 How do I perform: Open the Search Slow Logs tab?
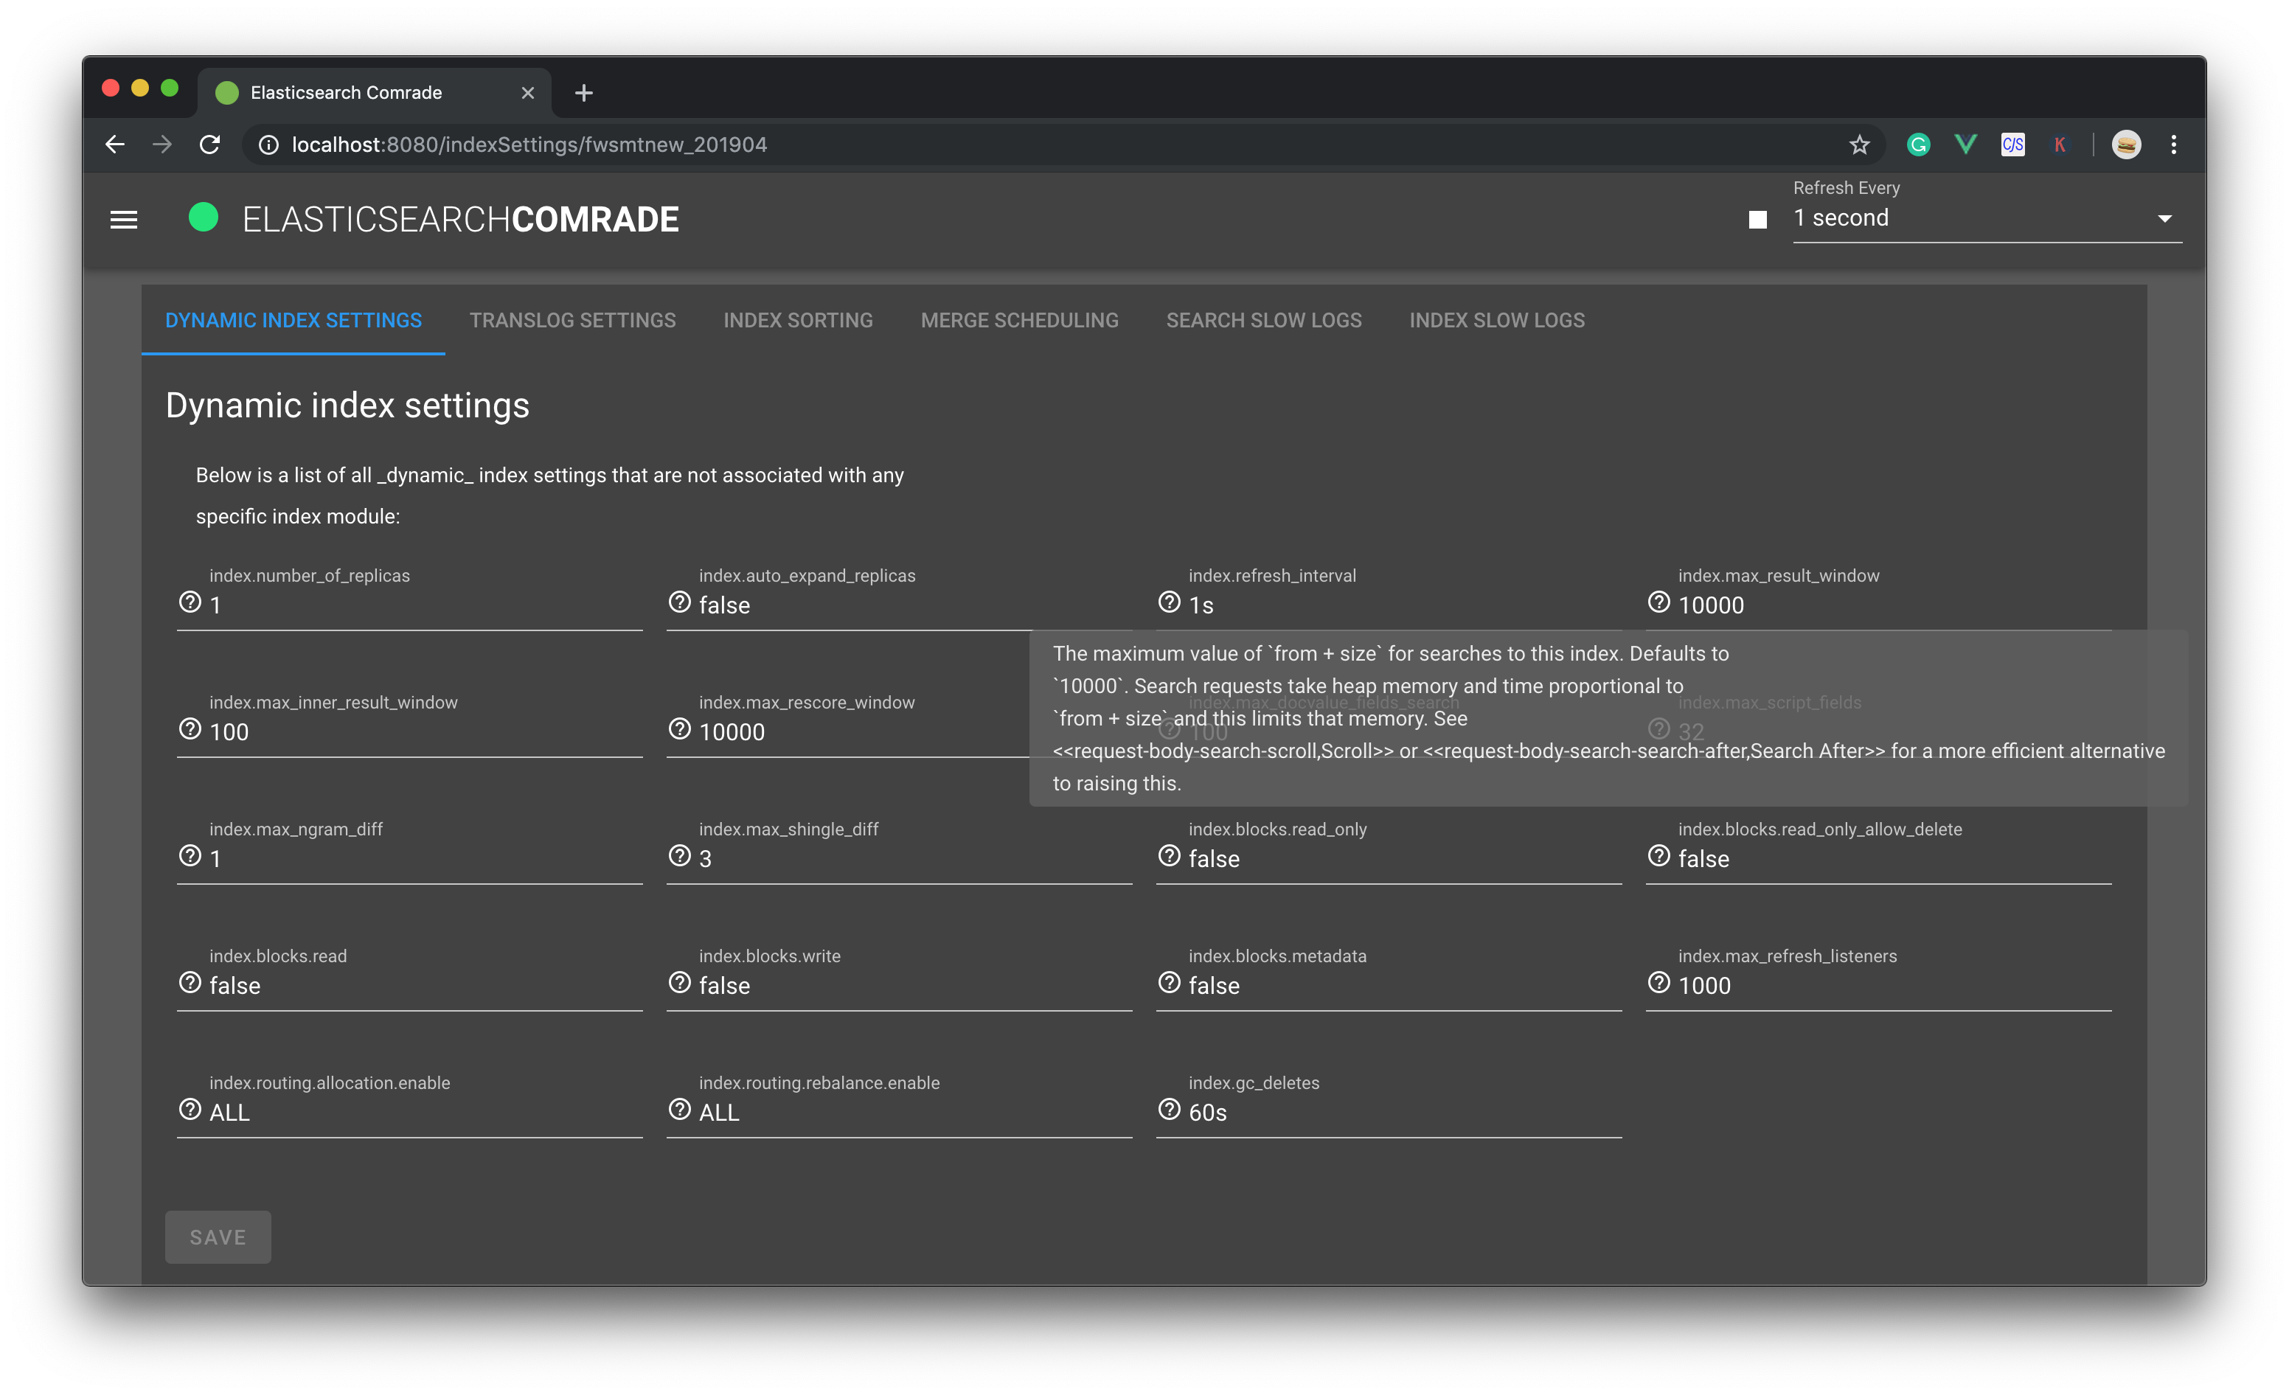[x=1263, y=321]
